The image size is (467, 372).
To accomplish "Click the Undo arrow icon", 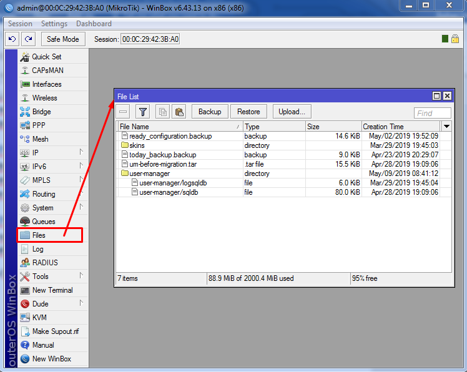I will 12,39.
